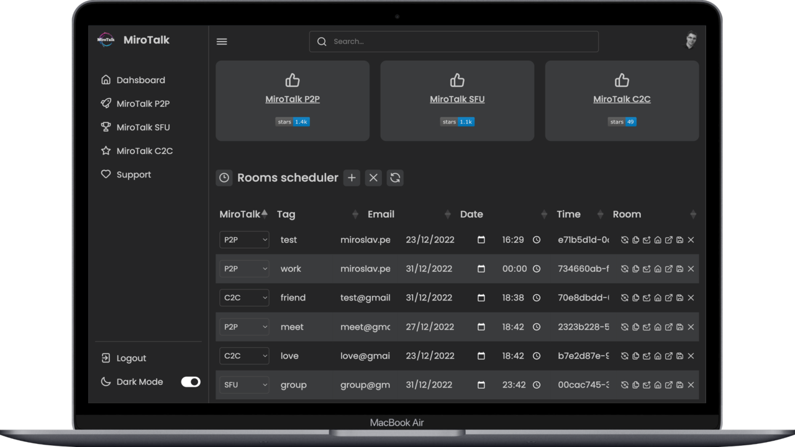The image size is (795, 447).
Task: Refresh the rooms scheduler list
Action: (x=395, y=178)
